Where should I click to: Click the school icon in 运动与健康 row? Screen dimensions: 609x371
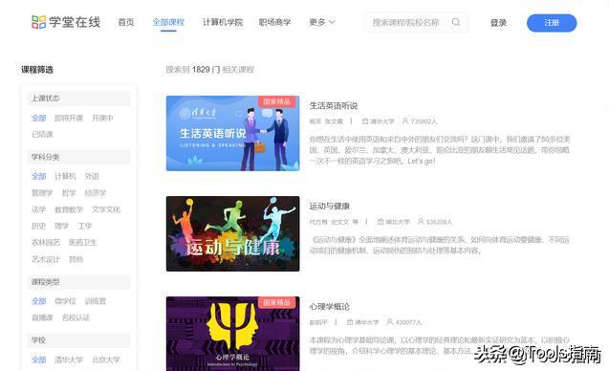(x=381, y=222)
